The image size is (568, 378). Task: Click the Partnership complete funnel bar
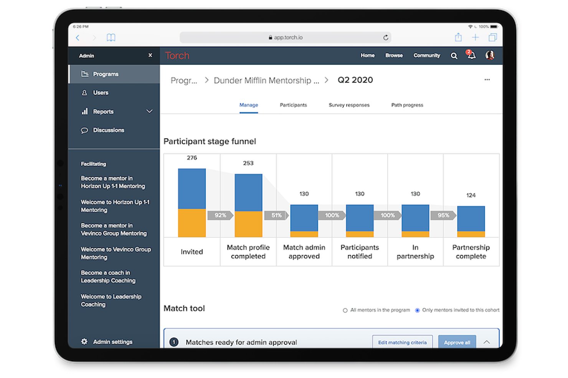[x=471, y=222]
